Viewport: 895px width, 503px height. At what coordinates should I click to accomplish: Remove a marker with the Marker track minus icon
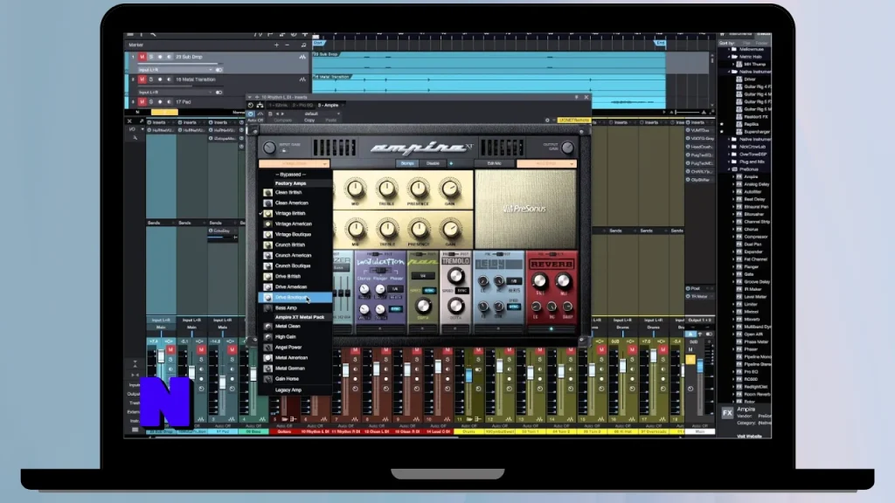point(287,45)
